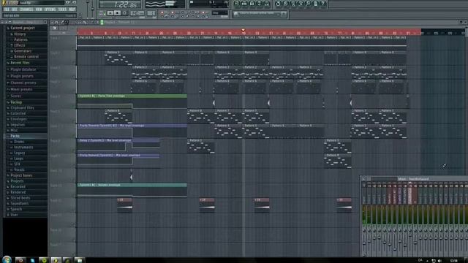Screen dimensions: 468x263
Task: Open the VIEW menu
Action: (x=39, y=9)
